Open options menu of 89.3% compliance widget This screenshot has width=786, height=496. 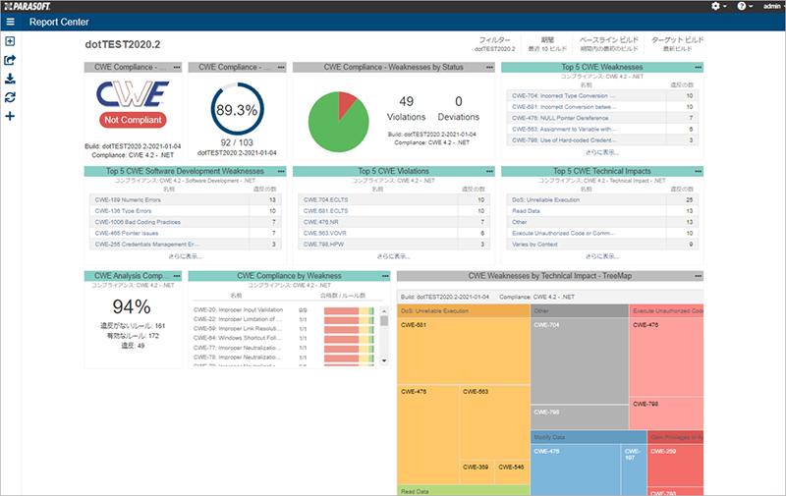click(281, 67)
